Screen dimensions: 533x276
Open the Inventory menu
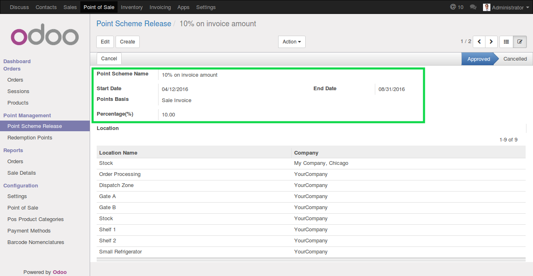pos(132,7)
